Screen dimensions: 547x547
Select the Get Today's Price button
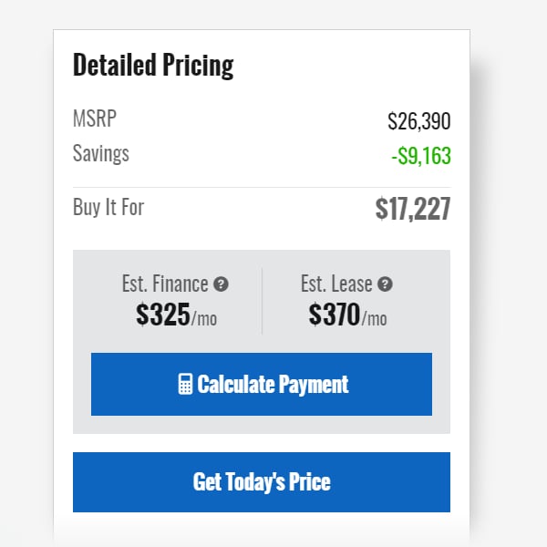point(262,482)
